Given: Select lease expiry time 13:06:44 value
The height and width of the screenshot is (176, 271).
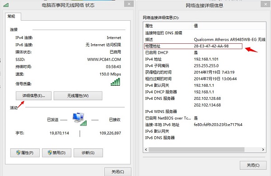Looking at the screenshot, I should coord(215,79).
